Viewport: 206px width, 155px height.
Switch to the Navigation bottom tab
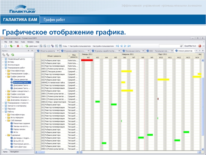click(x=14, y=152)
